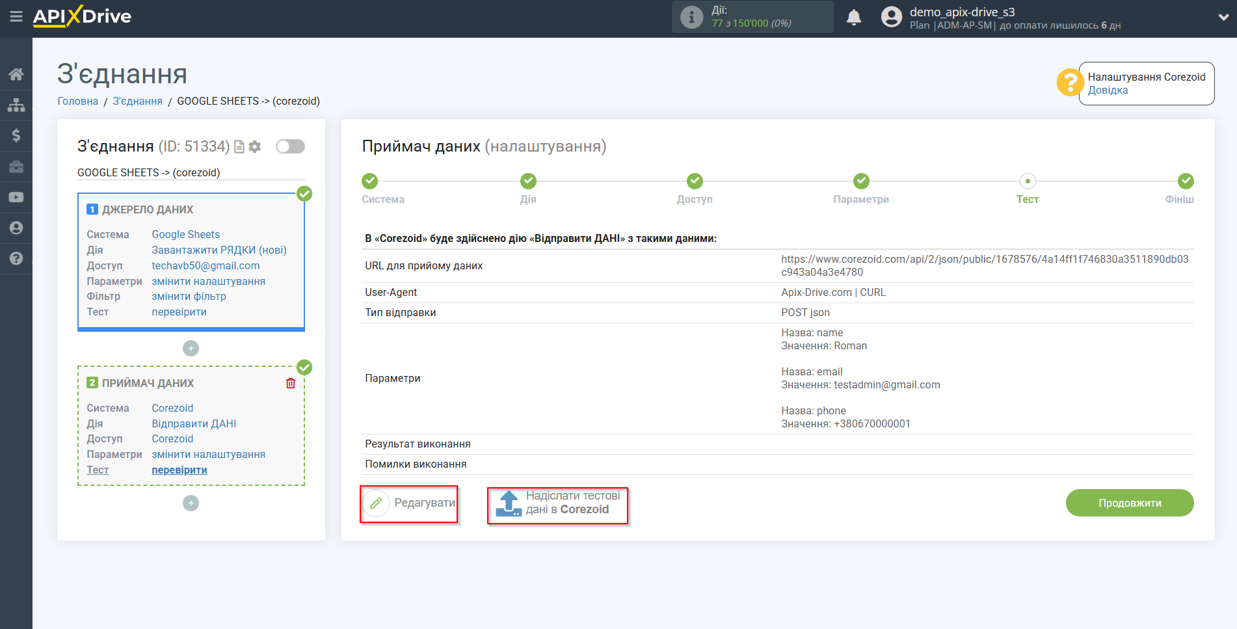The image size is (1237, 629).
Task: Go to Доступ step
Action: [695, 181]
